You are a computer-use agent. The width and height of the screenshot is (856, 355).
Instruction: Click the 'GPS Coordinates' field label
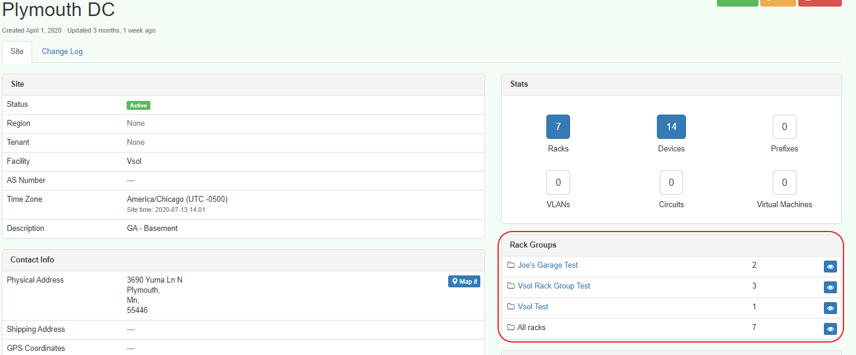[x=36, y=348]
